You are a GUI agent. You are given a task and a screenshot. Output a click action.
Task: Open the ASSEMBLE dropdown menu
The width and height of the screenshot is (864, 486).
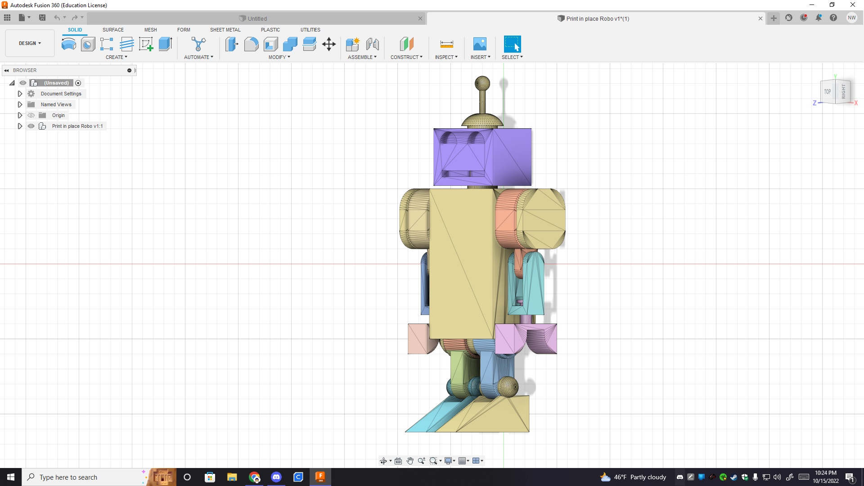[x=362, y=57]
